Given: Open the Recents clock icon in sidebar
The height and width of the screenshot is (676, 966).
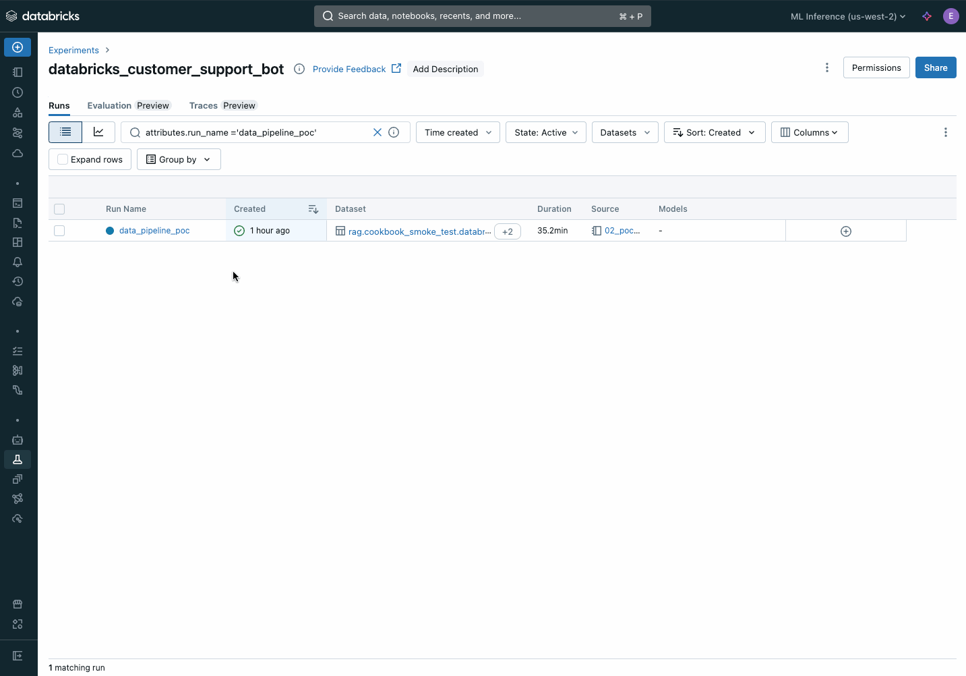Looking at the screenshot, I should 18,92.
